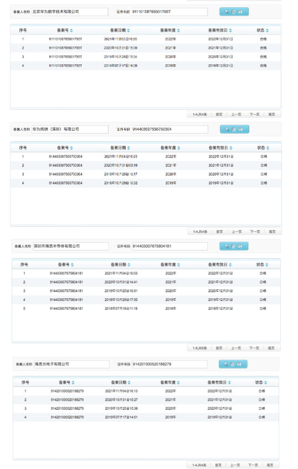Sort 北京华为数字技术 table by 备案年度
The height and width of the screenshot is (469, 298).
point(170,30)
